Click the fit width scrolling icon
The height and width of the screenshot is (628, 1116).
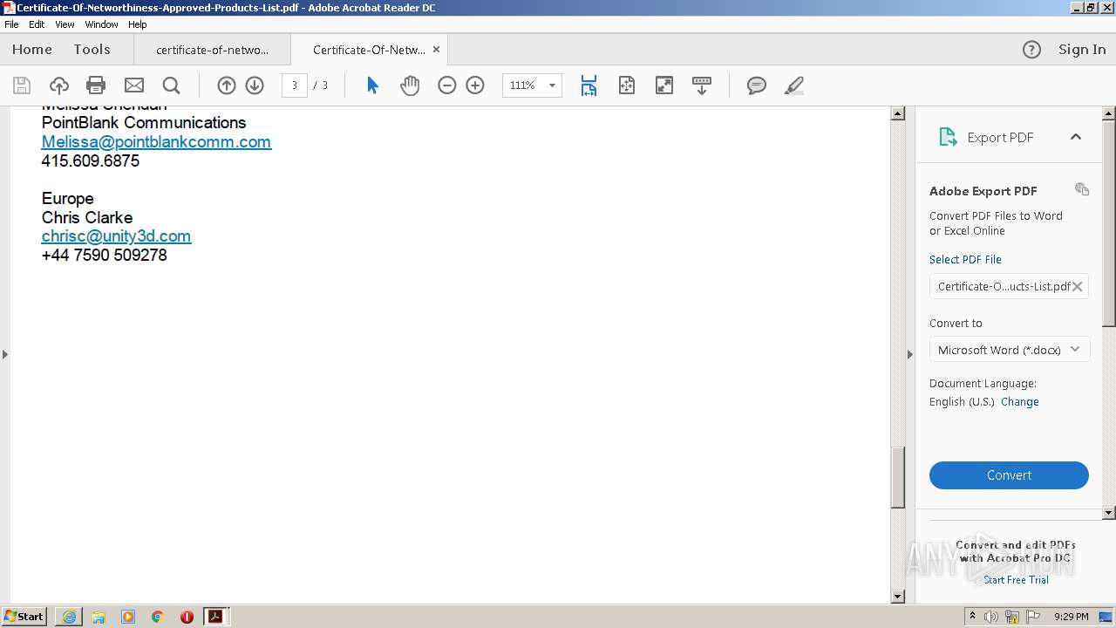pos(589,85)
